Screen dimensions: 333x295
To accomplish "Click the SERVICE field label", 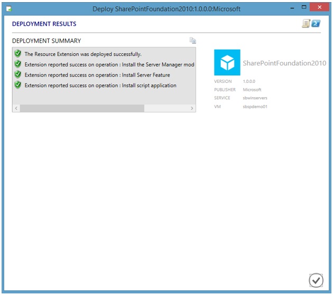I will coord(222,98).
